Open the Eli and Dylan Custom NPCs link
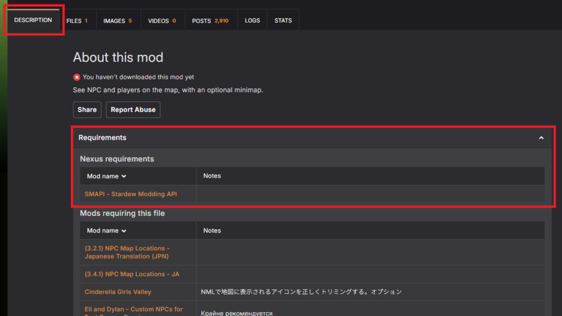Image resolution: width=562 pixels, height=316 pixels. (x=133, y=309)
